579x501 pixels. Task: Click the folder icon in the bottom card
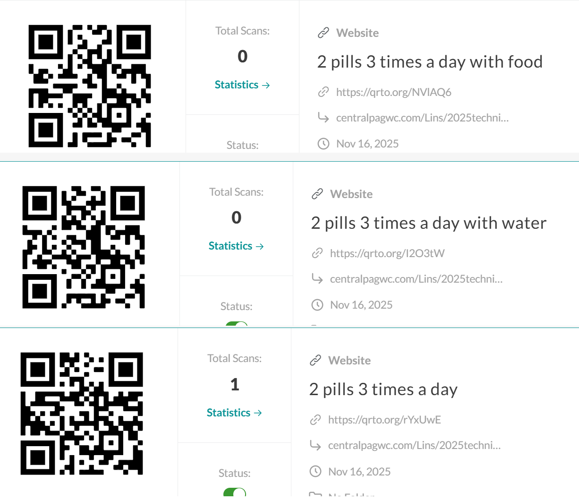tap(315, 495)
